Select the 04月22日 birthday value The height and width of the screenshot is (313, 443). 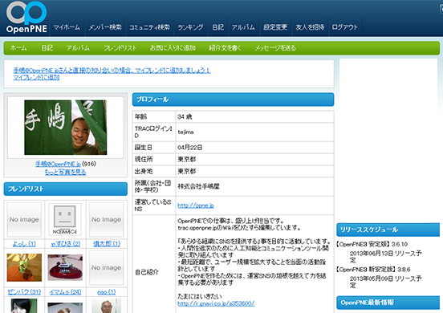coord(190,148)
